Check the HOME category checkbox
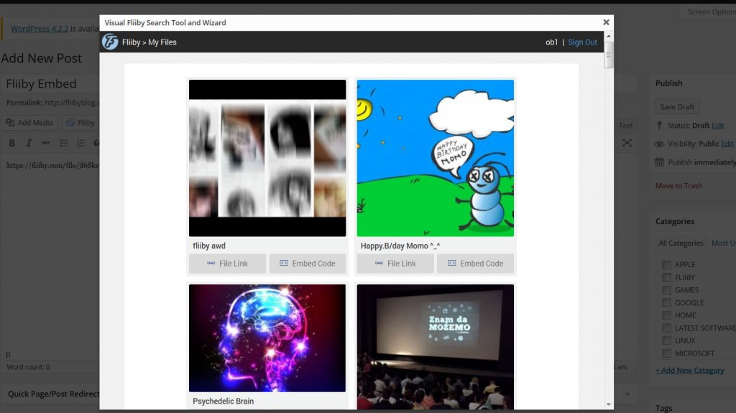The image size is (736, 413). 666,315
